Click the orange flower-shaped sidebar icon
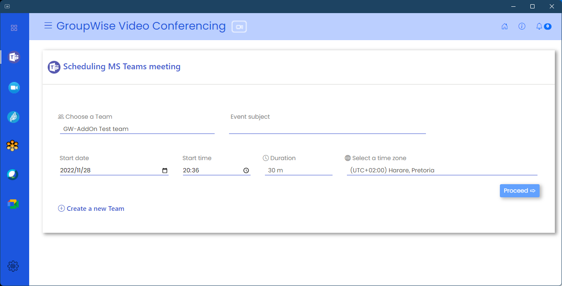Screen dimensions: 562x286 tap(13, 146)
